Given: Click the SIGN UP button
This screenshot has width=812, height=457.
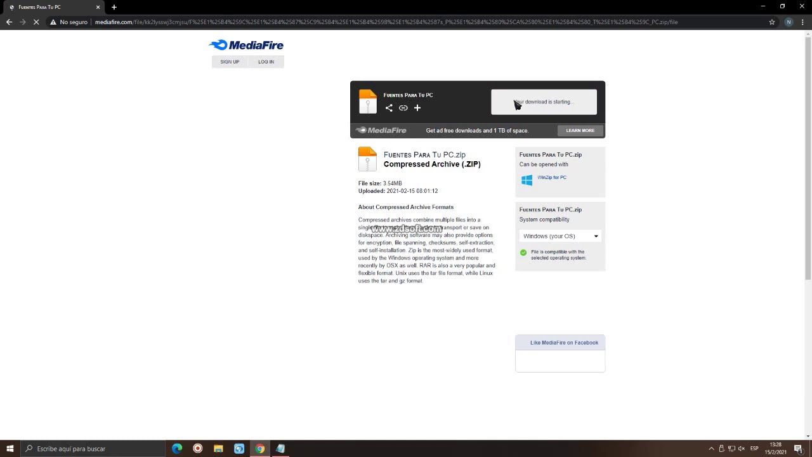Looking at the screenshot, I should tap(230, 62).
